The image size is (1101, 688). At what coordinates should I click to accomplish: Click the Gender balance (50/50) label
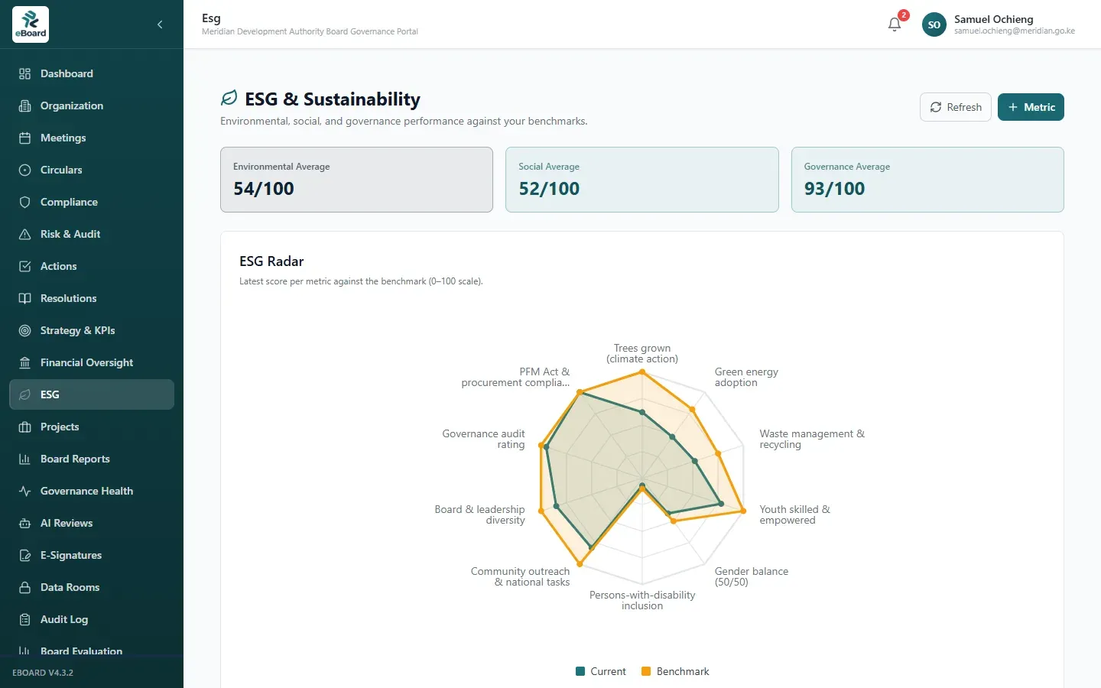pos(752,576)
